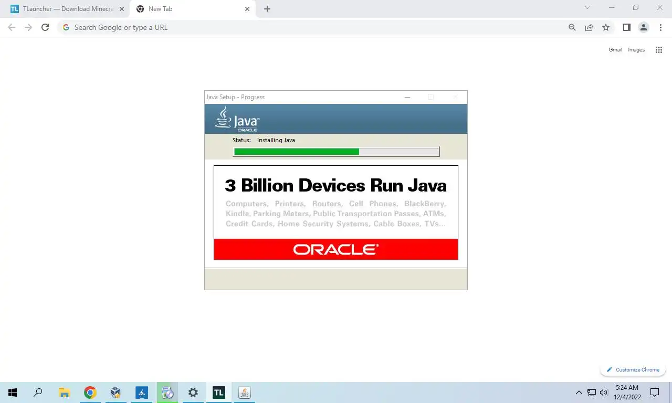Click the Chrome back arrow
The width and height of the screenshot is (672, 403).
12,27
